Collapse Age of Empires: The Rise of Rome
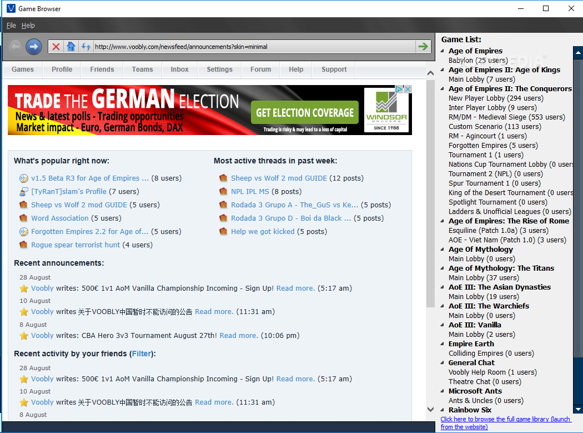 [x=443, y=221]
